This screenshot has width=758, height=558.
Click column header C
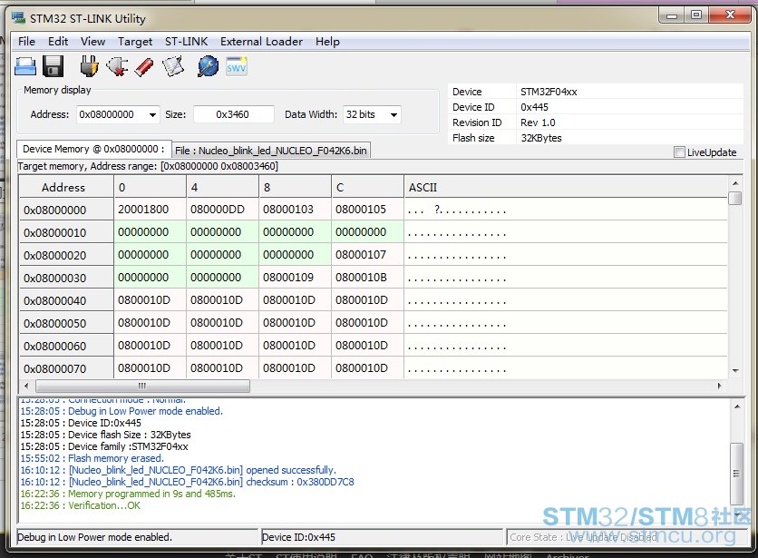(367, 187)
